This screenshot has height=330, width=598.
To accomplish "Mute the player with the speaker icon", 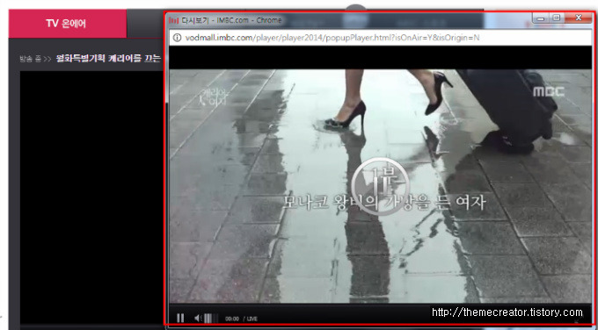I will tap(198, 318).
